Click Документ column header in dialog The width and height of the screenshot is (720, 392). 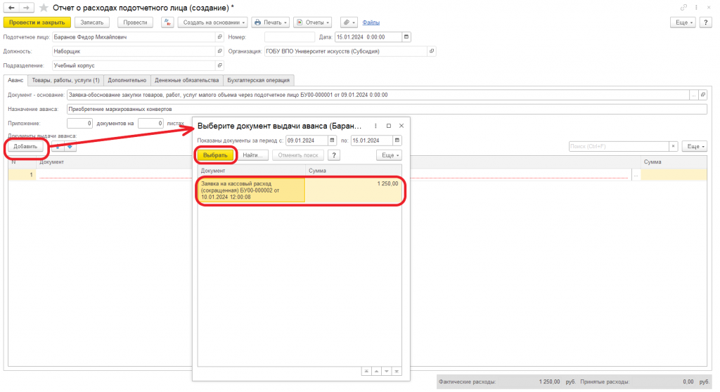252,171
